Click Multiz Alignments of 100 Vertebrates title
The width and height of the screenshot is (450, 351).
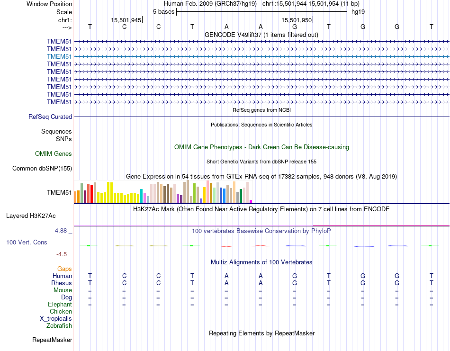pos(261,262)
